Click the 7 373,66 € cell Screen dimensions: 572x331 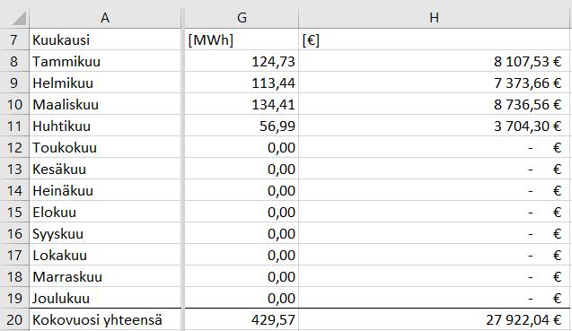tap(434, 83)
